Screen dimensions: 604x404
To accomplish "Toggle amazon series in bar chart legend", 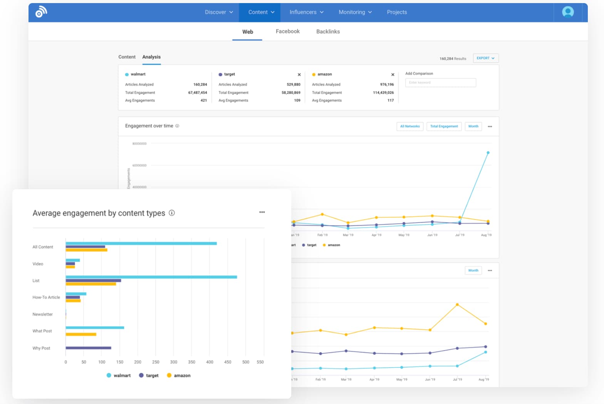I will (179, 376).
